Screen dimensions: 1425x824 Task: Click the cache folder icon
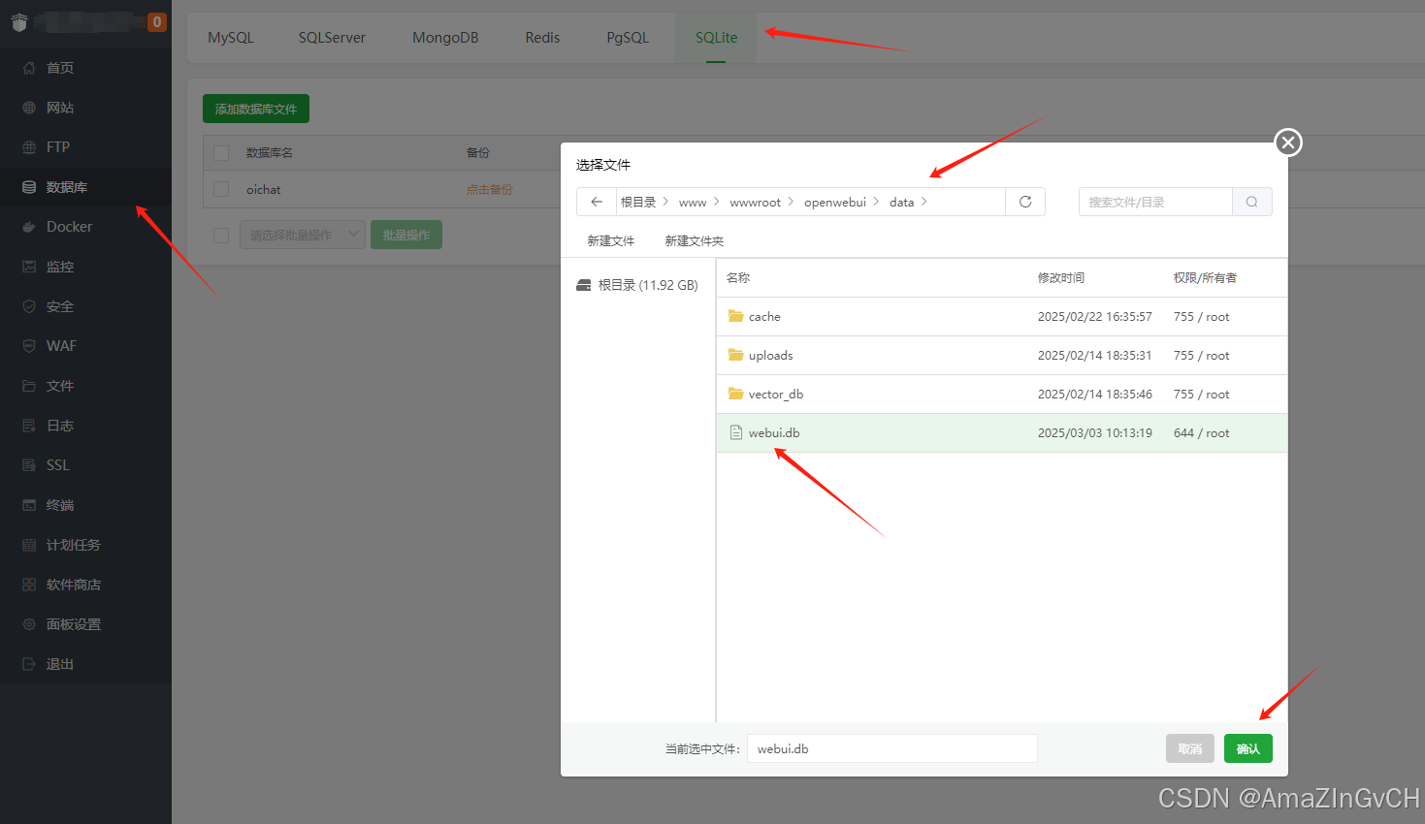pyautogui.click(x=736, y=316)
